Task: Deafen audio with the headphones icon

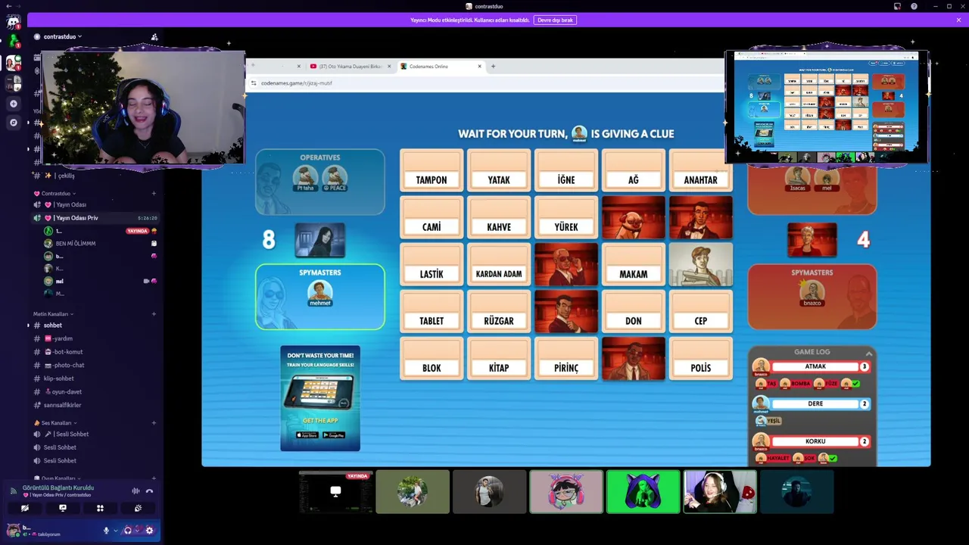Action: (127, 531)
